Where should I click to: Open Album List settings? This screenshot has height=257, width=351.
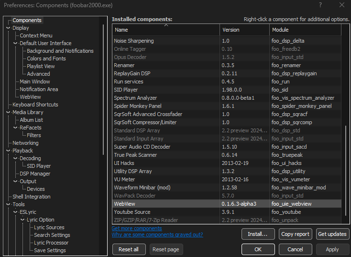pyautogui.click(x=31, y=120)
